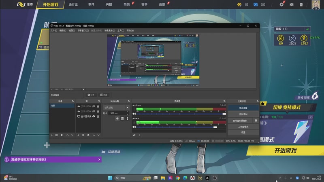Open friends icon in game top bar
The height and width of the screenshot is (182, 324).
click(x=301, y=4)
